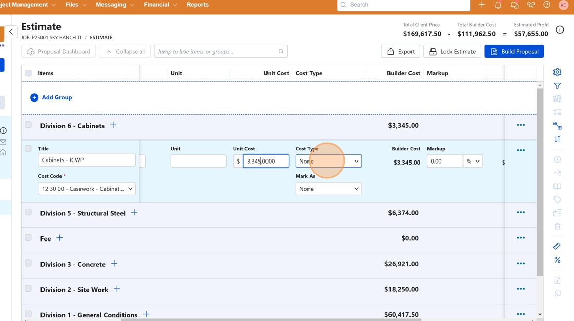This screenshot has height=321, width=574.
Task: Click Lock Estimate button
Action: pyautogui.click(x=452, y=52)
